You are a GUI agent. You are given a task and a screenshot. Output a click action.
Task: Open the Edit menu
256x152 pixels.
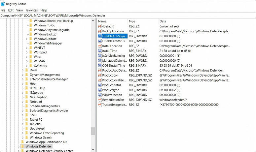11,10
